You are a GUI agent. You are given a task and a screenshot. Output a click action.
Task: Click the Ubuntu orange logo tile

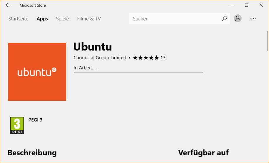(37, 72)
